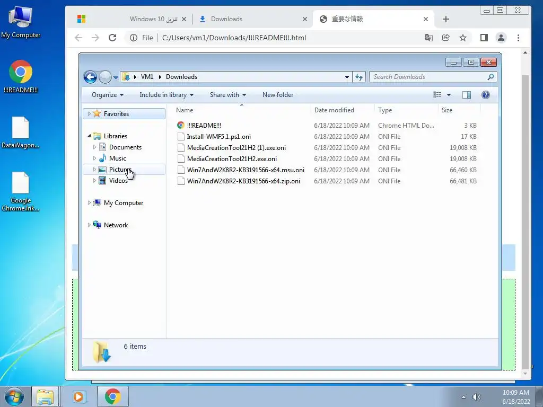Select the Videos library icon

coord(102,180)
